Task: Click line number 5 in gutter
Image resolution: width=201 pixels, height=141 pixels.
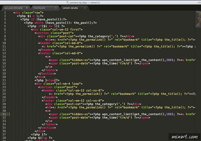Action: click(x=5, y=26)
